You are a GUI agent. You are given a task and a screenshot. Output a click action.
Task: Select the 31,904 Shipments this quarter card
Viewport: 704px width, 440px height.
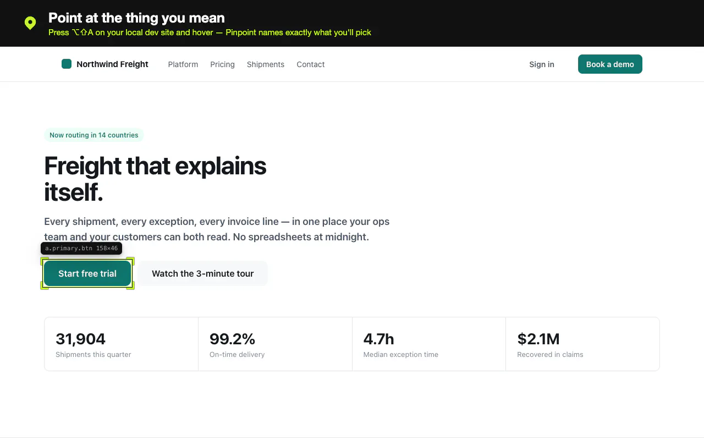(122, 344)
